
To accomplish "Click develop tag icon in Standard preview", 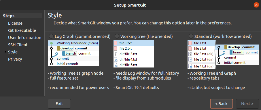I will [226, 47].
